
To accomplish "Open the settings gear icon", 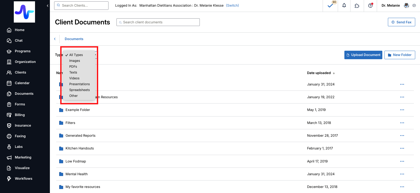I will (x=414, y=6).
